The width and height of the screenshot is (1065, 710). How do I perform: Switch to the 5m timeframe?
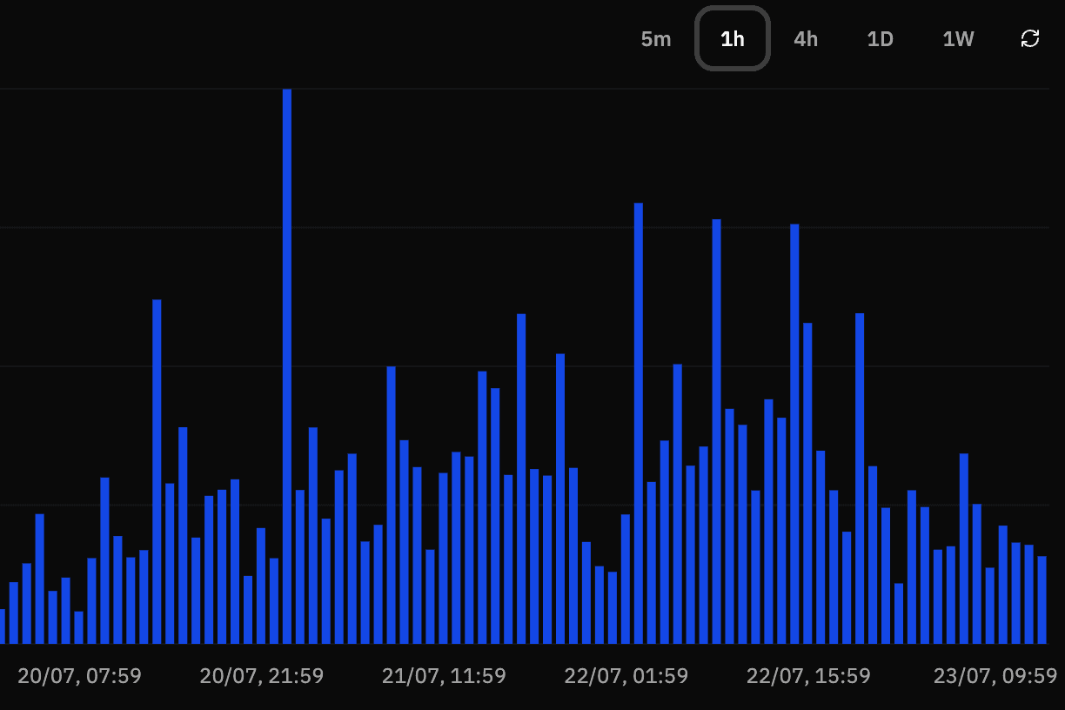[656, 39]
